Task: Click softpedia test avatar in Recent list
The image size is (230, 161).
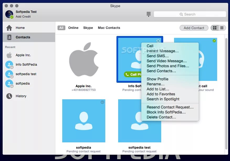Action: 9,74
